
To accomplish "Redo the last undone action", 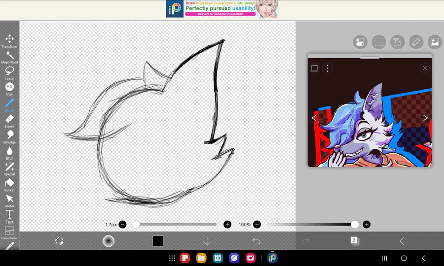I will click(x=305, y=241).
